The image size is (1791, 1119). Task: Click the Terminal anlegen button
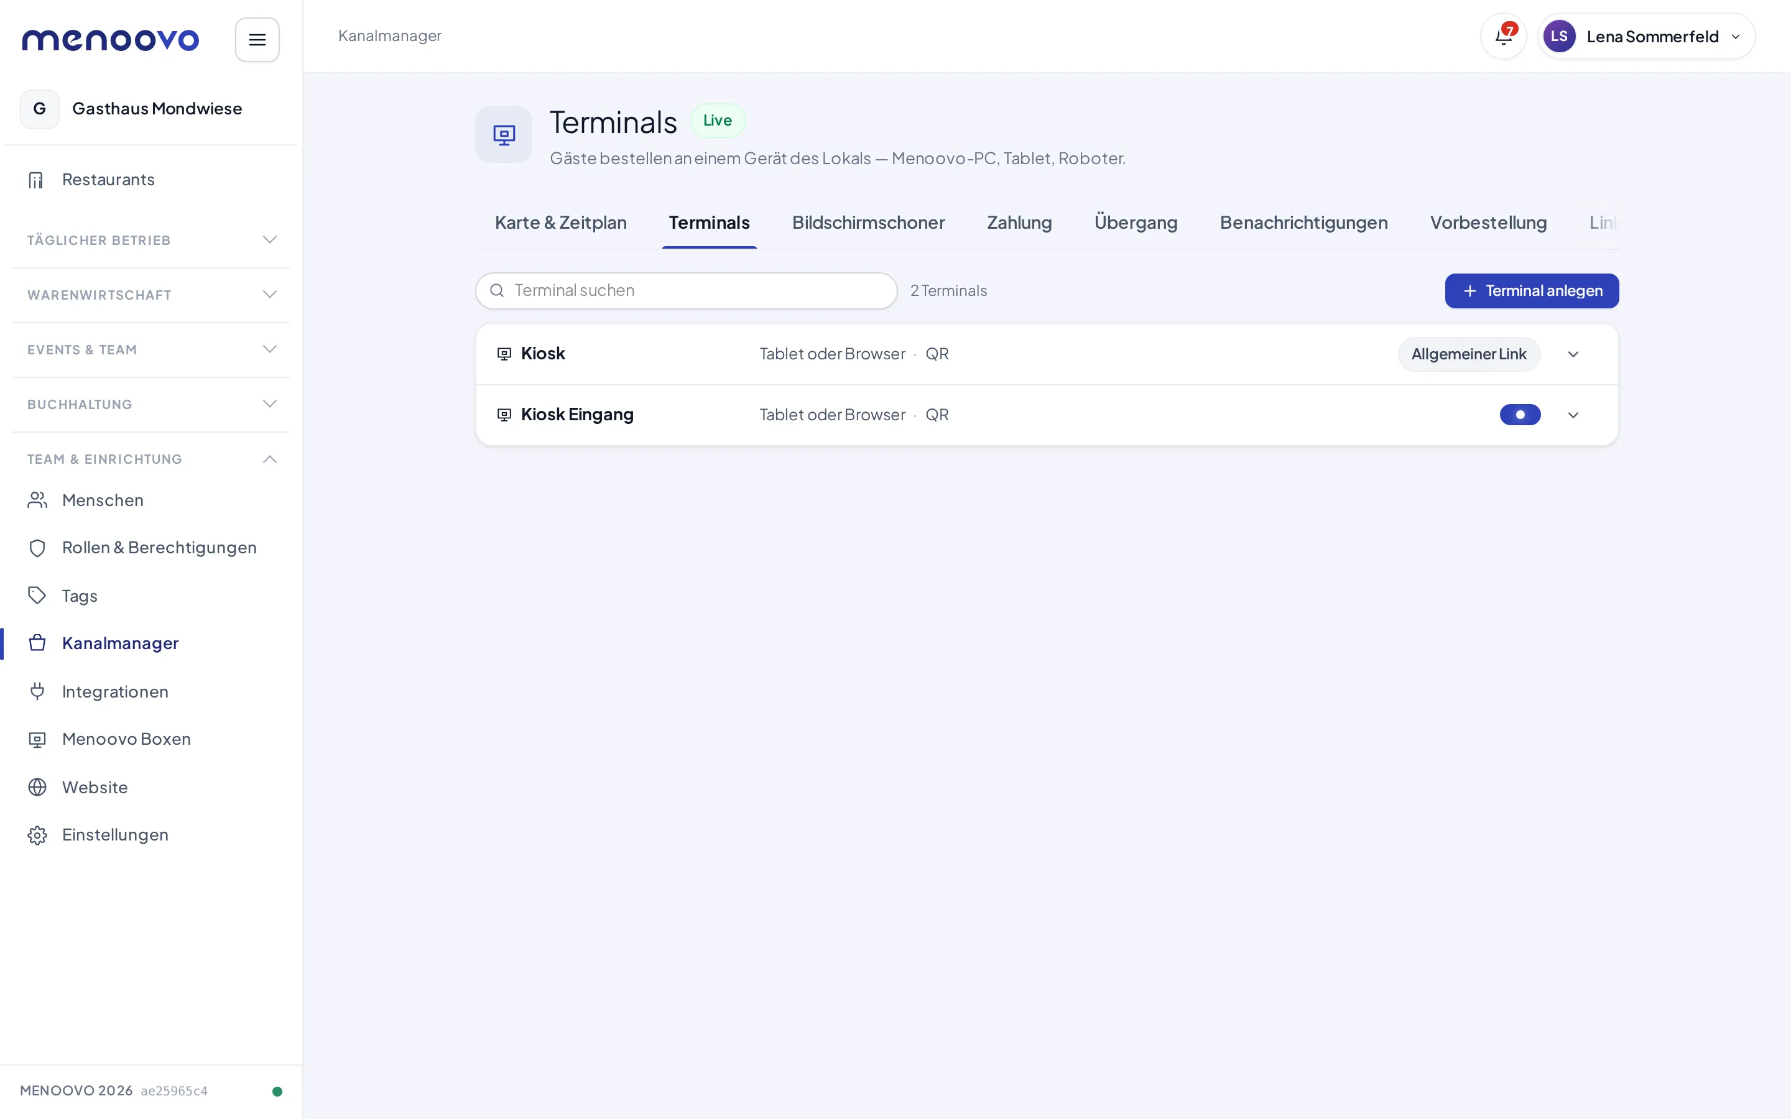click(1531, 291)
